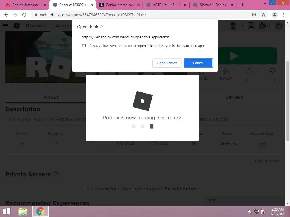Viewport: 290px width, 217px height.
Task: Open Action Center flag icon
Action: [263, 212]
